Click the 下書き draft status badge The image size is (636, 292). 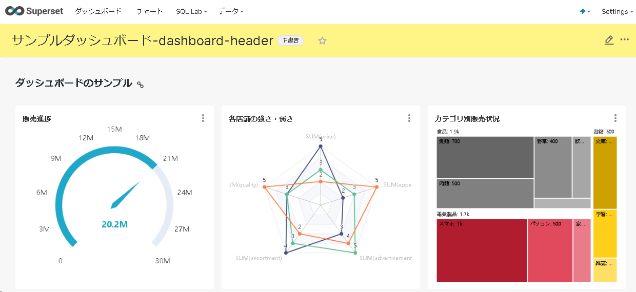coord(291,40)
